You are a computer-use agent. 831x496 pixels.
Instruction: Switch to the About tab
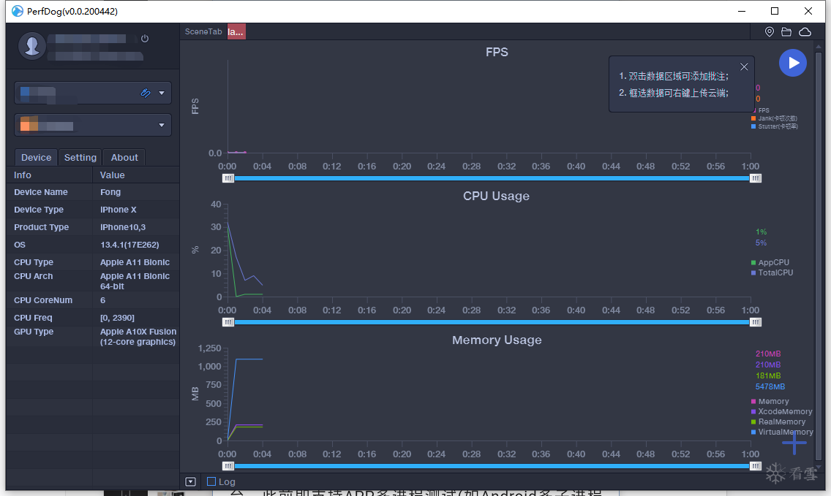(124, 157)
